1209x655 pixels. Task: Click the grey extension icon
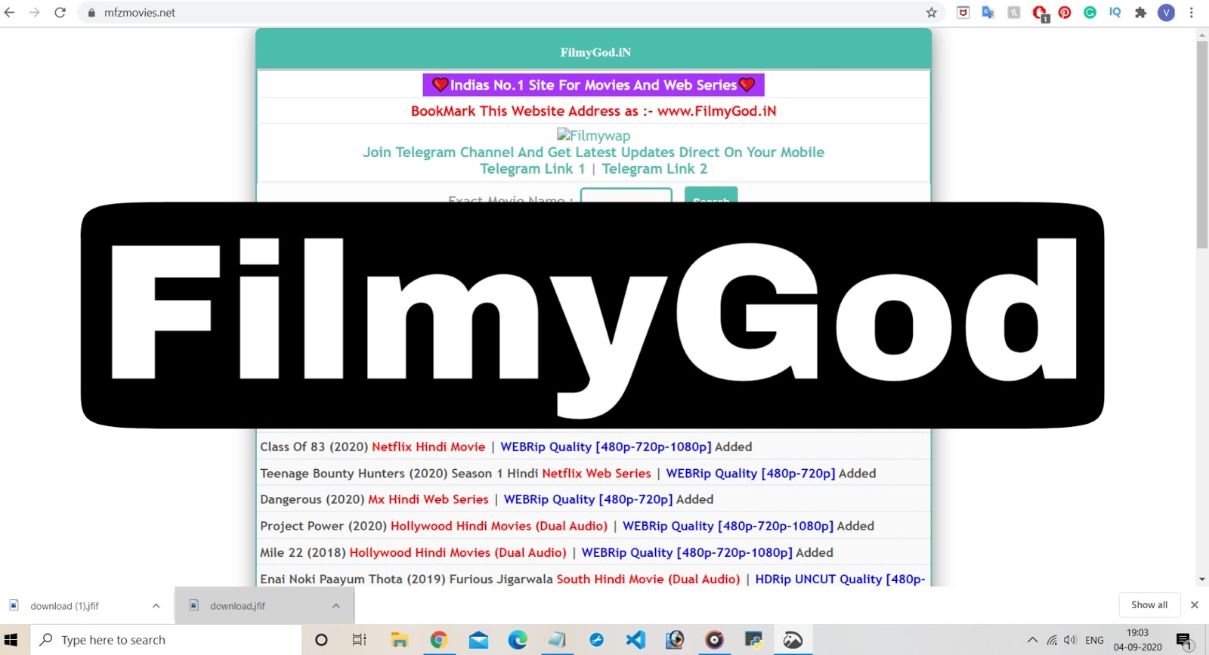click(x=1014, y=13)
